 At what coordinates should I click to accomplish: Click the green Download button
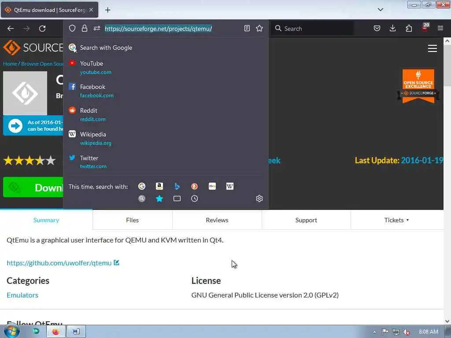pyautogui.click(x=33, y=187)
